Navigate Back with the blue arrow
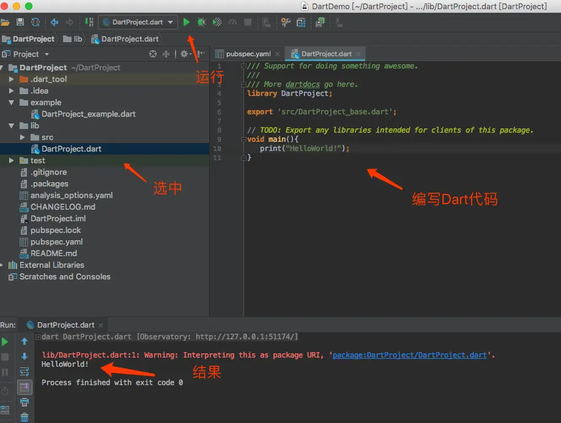Image resolution: width=561 pixels, height=423 pixels. [54, 22]
